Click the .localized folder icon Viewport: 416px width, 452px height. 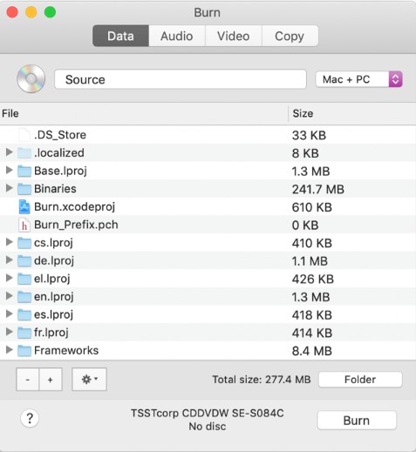pos(24,152)
